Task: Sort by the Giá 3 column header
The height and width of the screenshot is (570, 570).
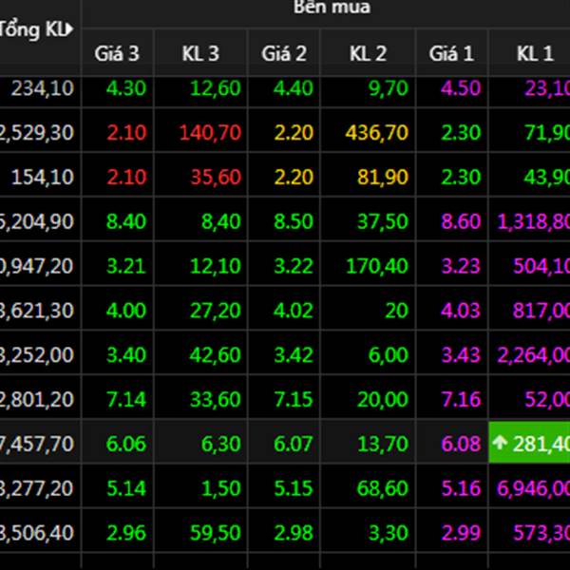Action: (x=117, y=53)
